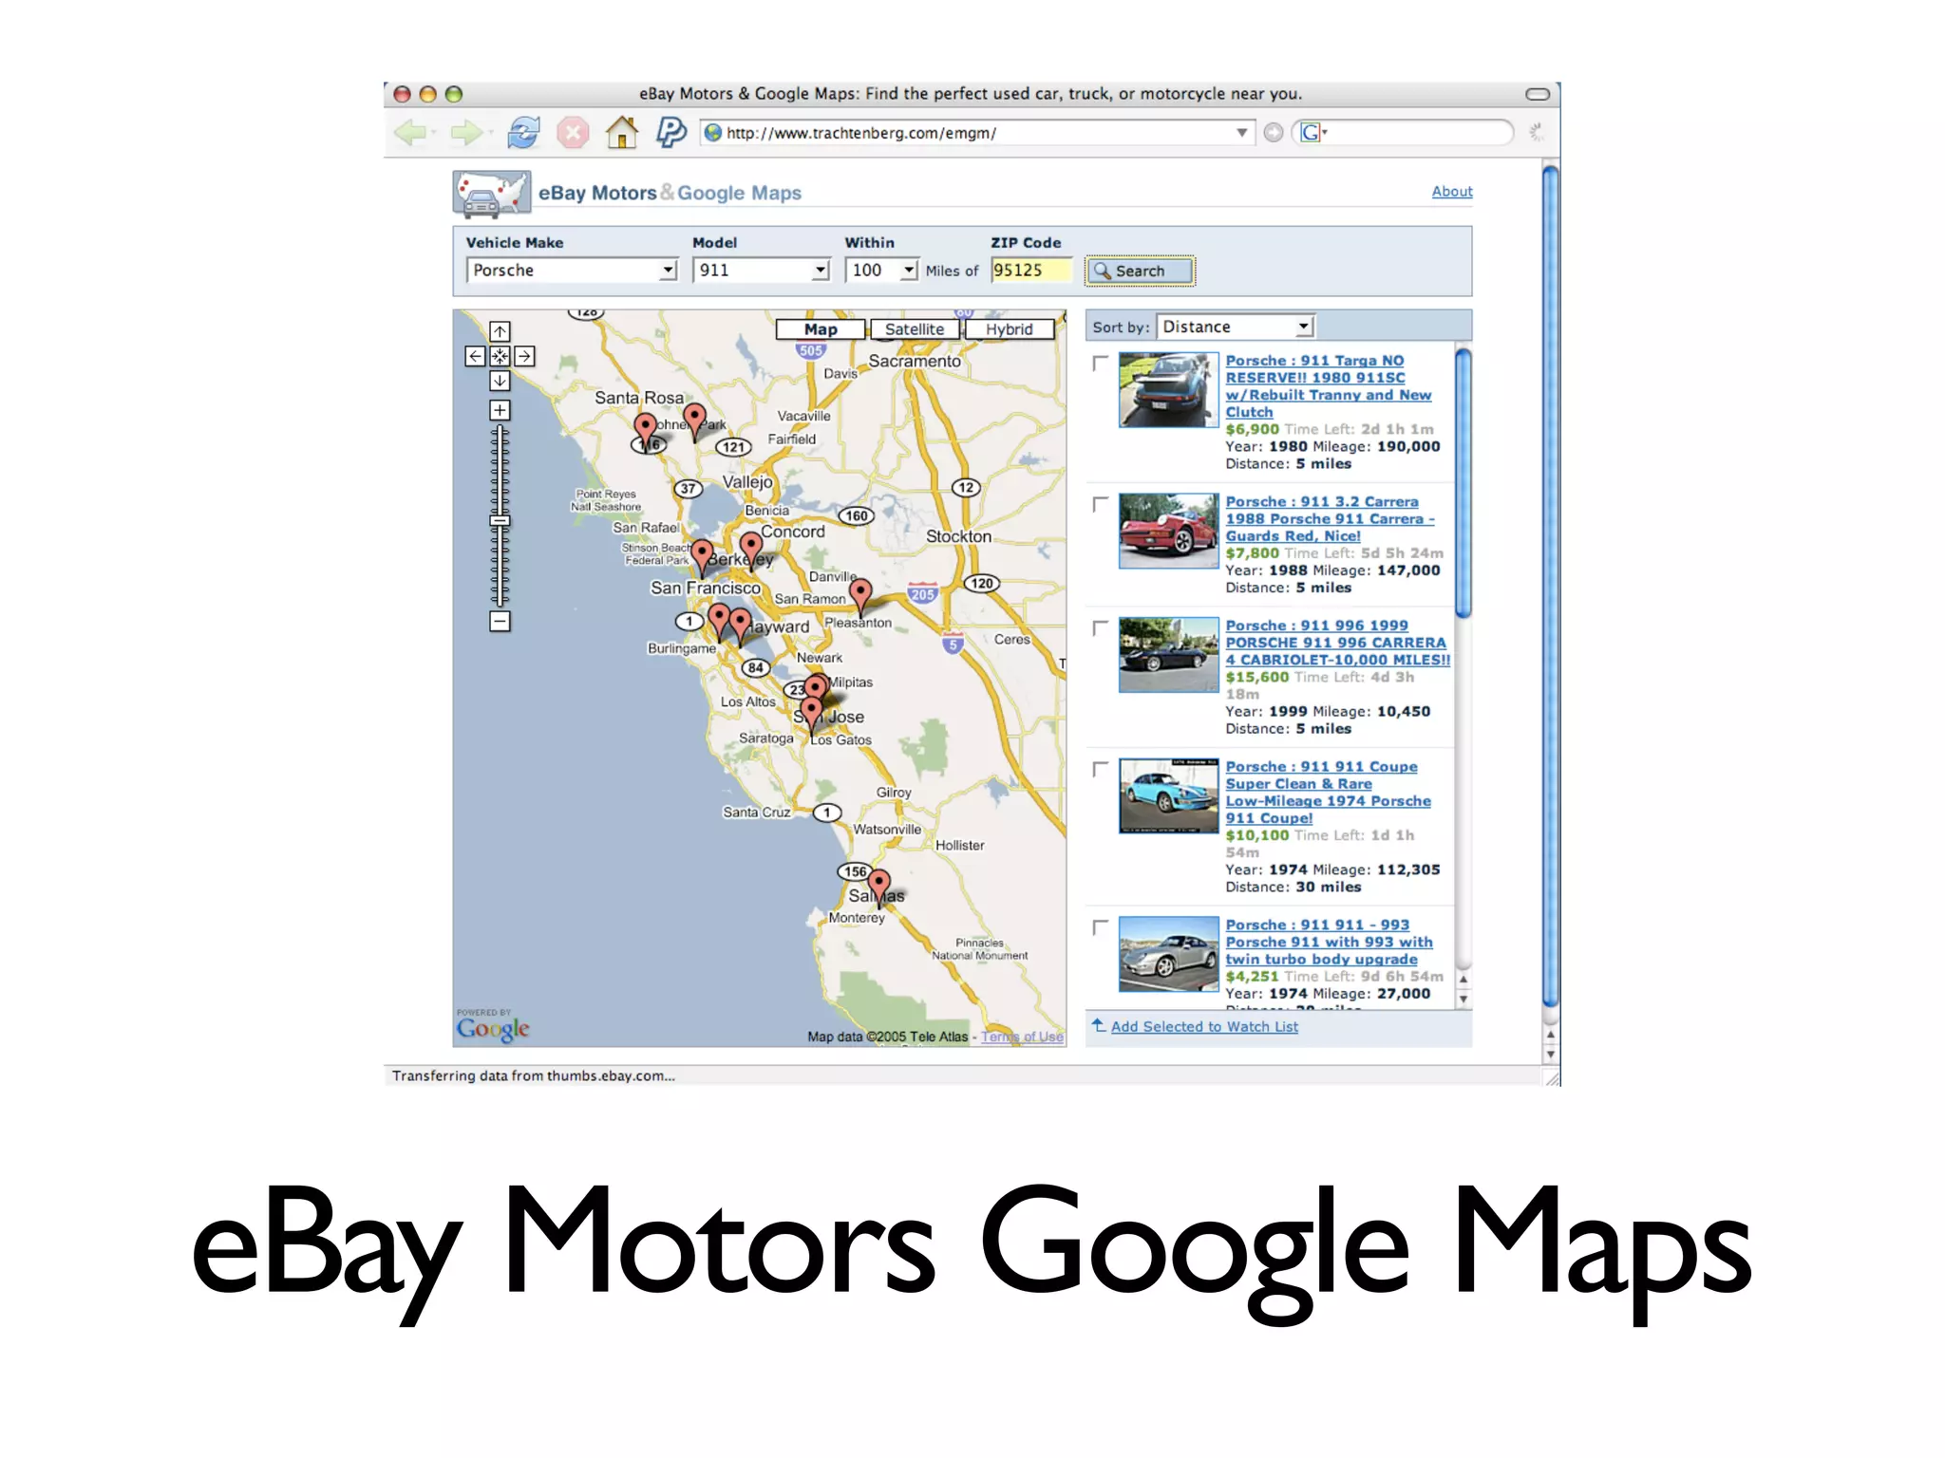Viewport: 1945px width, 1458px height.
Task: Pan map left with arrow control
Action: coord(476,356)
